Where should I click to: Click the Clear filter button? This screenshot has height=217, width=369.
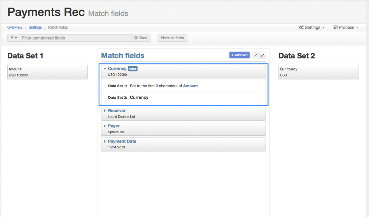141,38
